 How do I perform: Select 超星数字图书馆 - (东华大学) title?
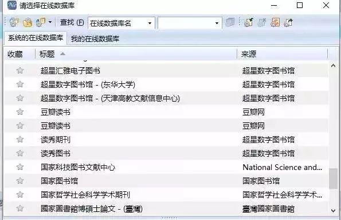pyautogui.click(x=88, y=84)
